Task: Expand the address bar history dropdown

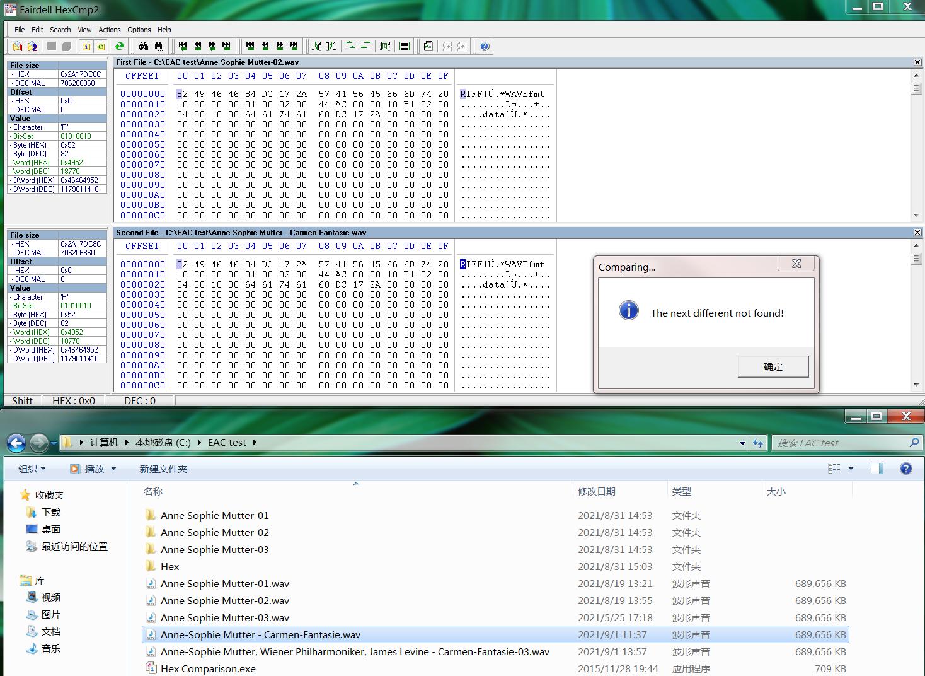Action: (742, 443)
